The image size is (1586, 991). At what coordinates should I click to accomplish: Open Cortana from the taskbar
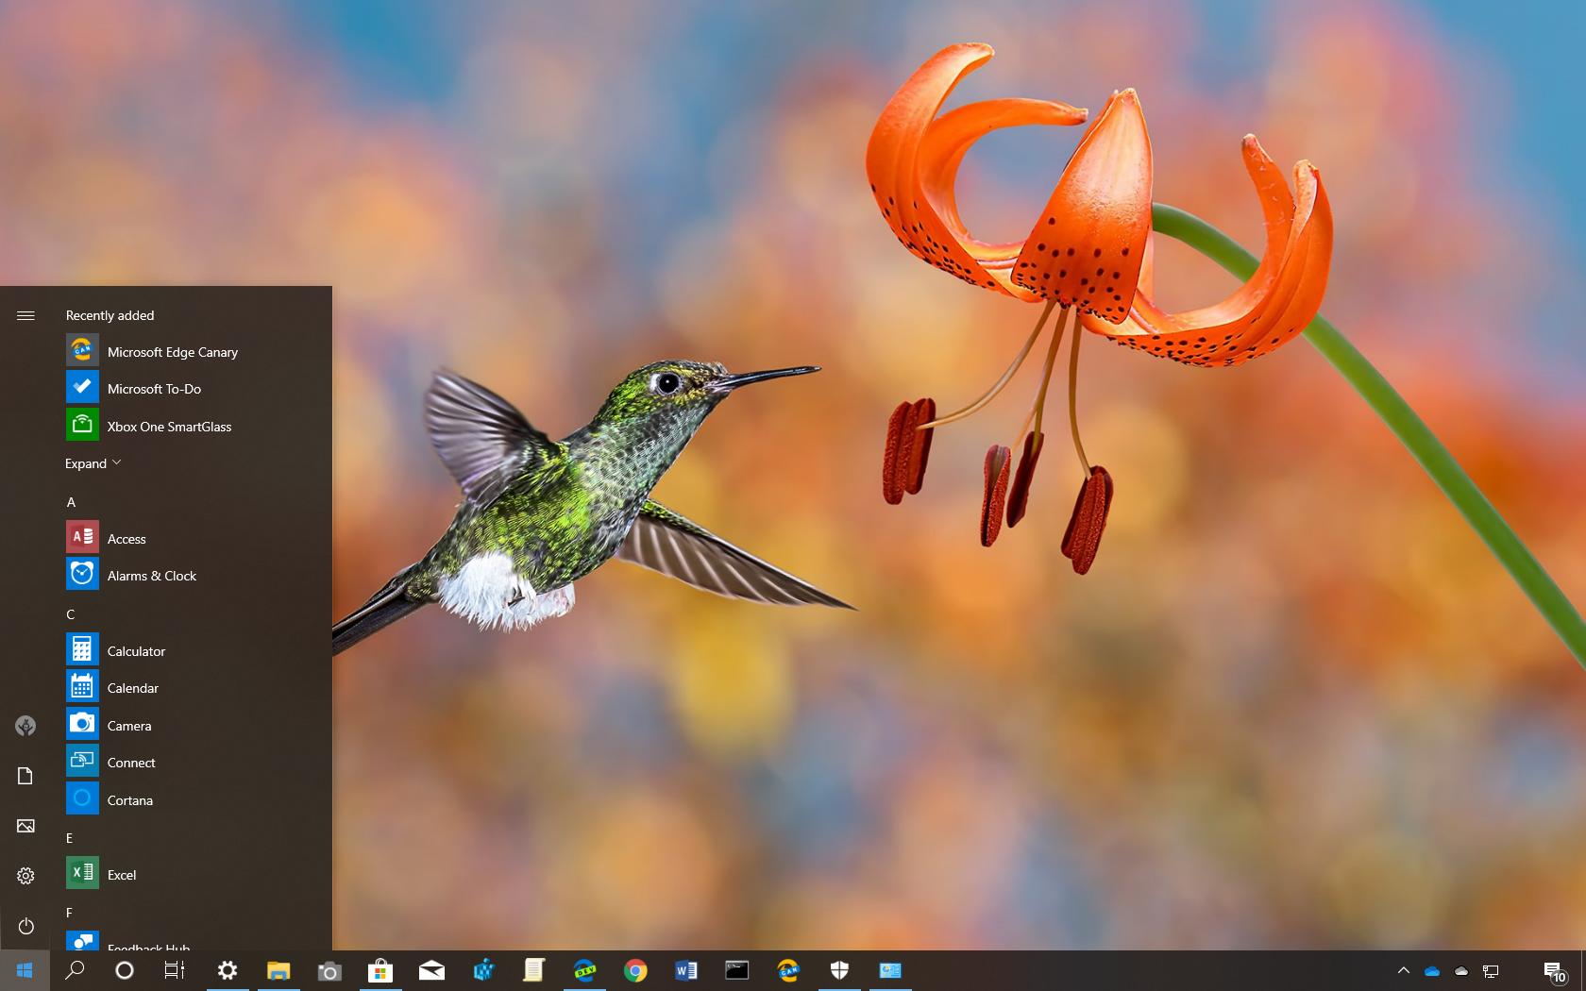click(124, 970)
